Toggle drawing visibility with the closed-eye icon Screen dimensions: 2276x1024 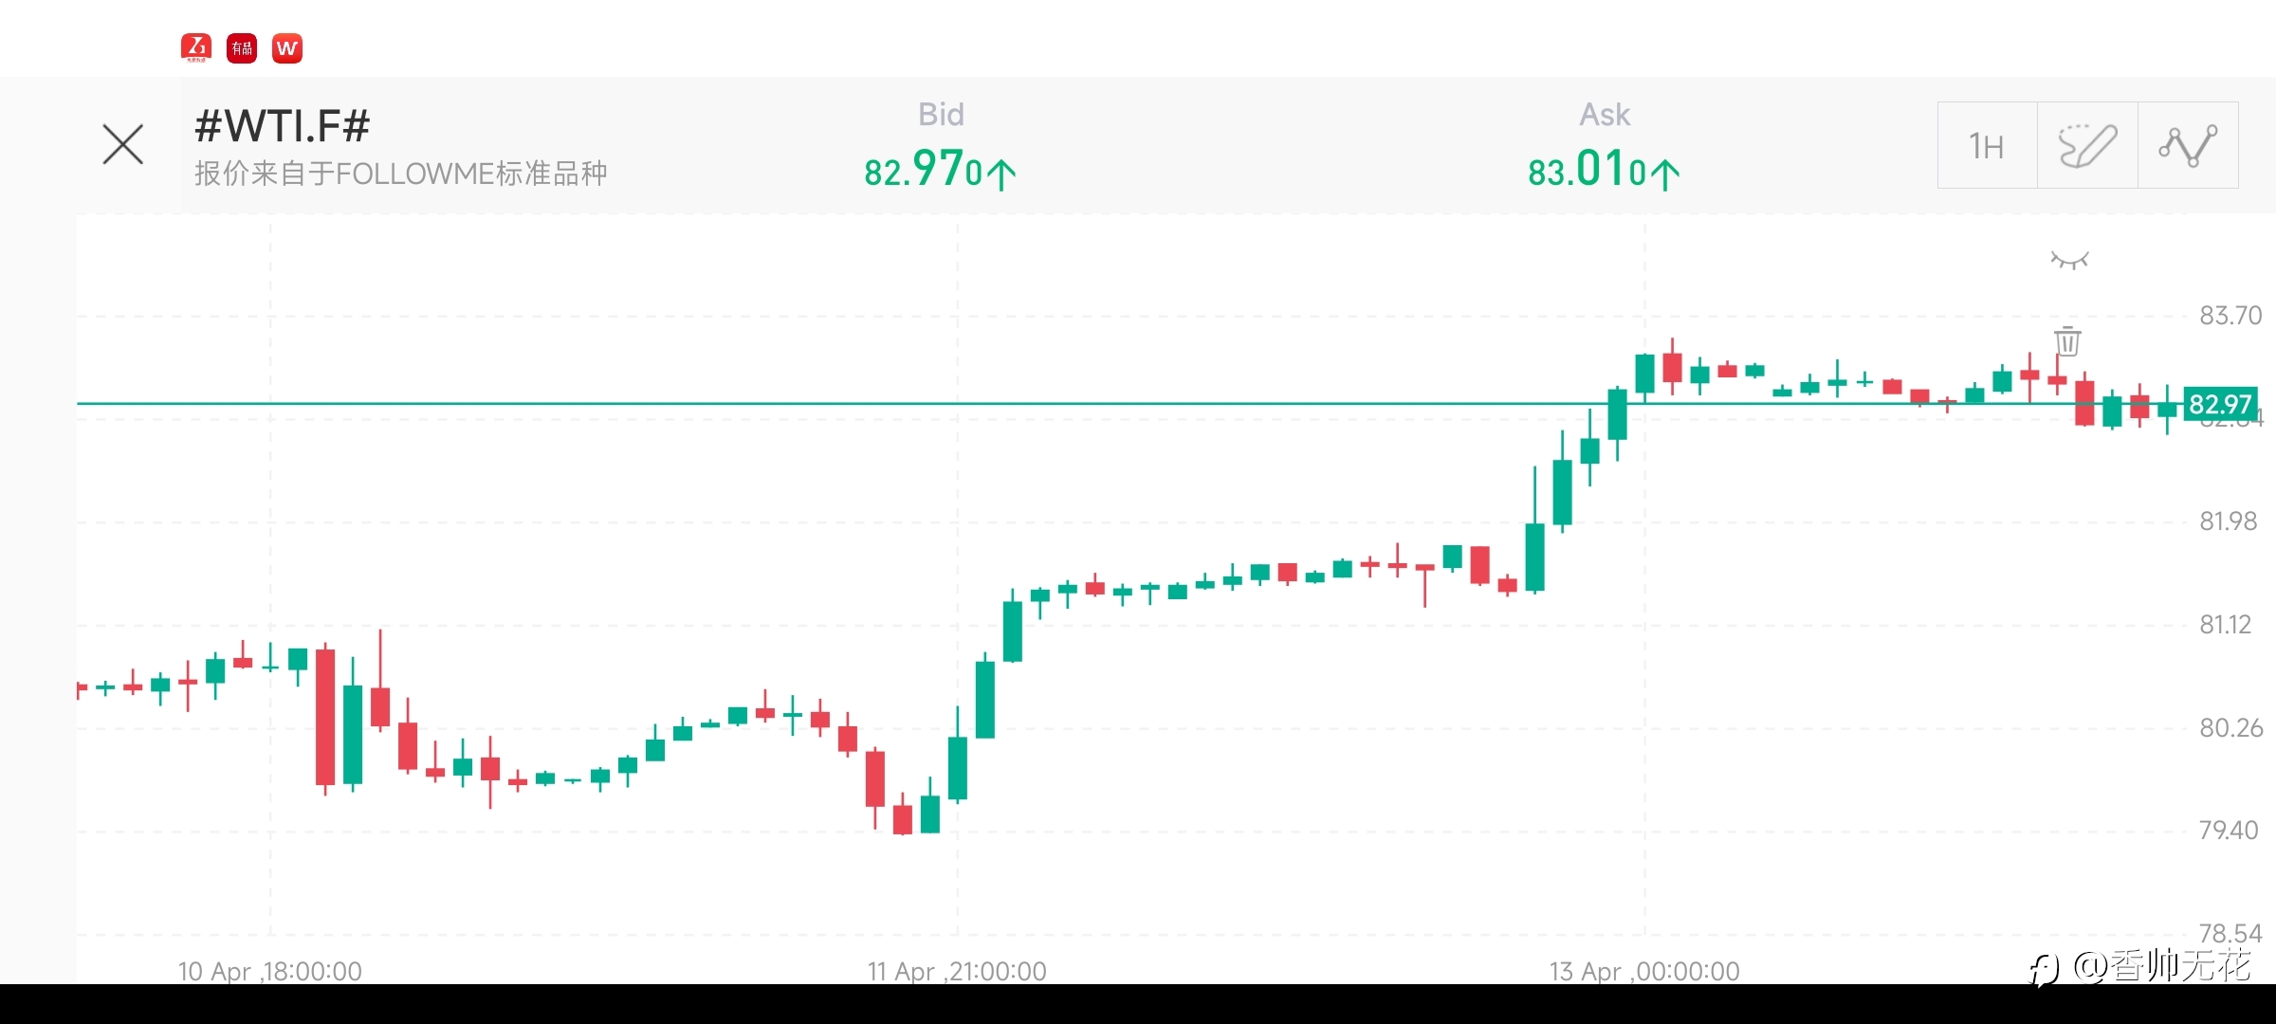pyautogui.click(x=2069, y=260)
